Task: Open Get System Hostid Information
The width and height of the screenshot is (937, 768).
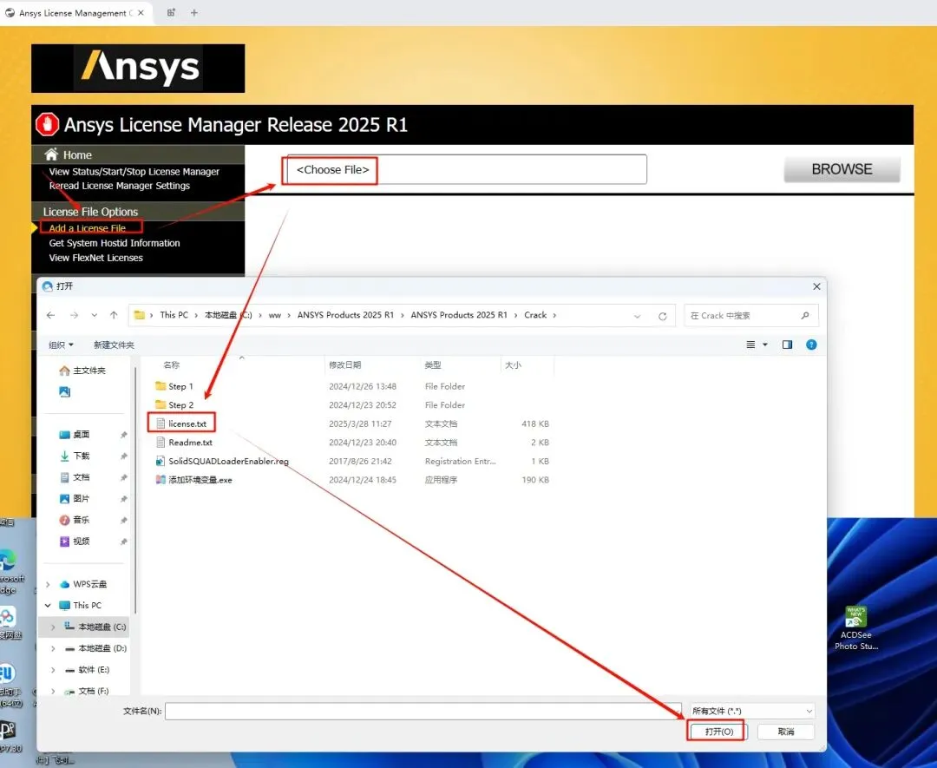Action: (x=115, y=243)
